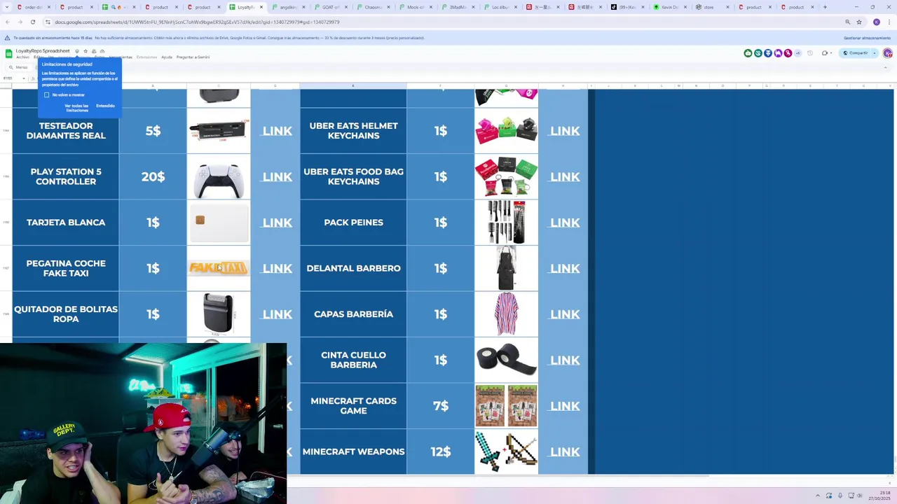Click Gestionar almacenamiento link
The width and height of the screenshot is (897, 504).
[867, 38]
